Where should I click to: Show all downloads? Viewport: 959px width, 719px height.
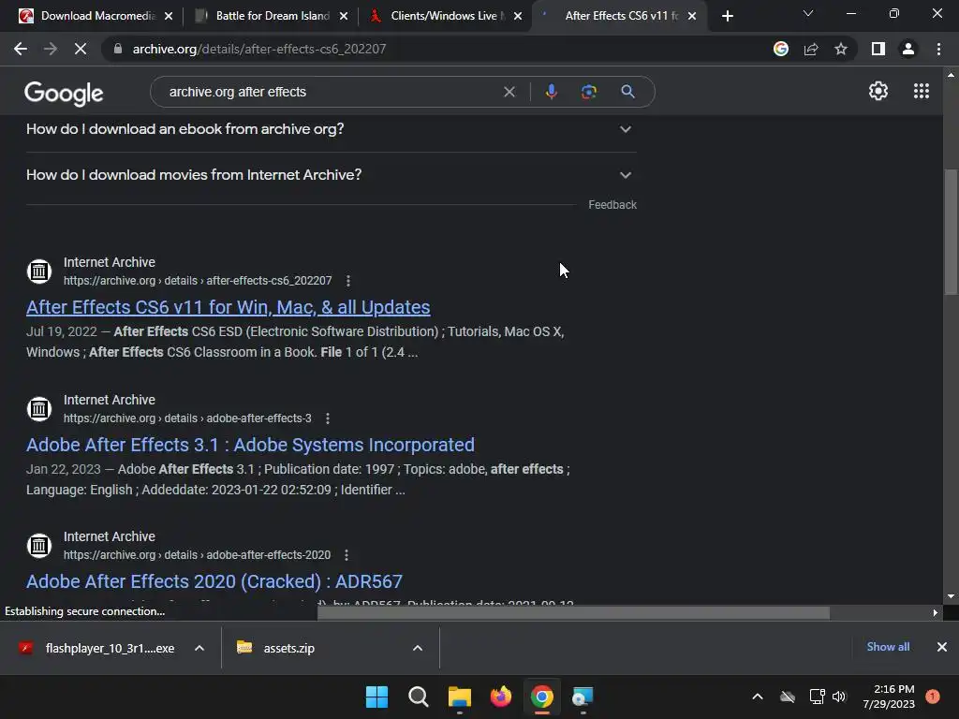[888, 647]
